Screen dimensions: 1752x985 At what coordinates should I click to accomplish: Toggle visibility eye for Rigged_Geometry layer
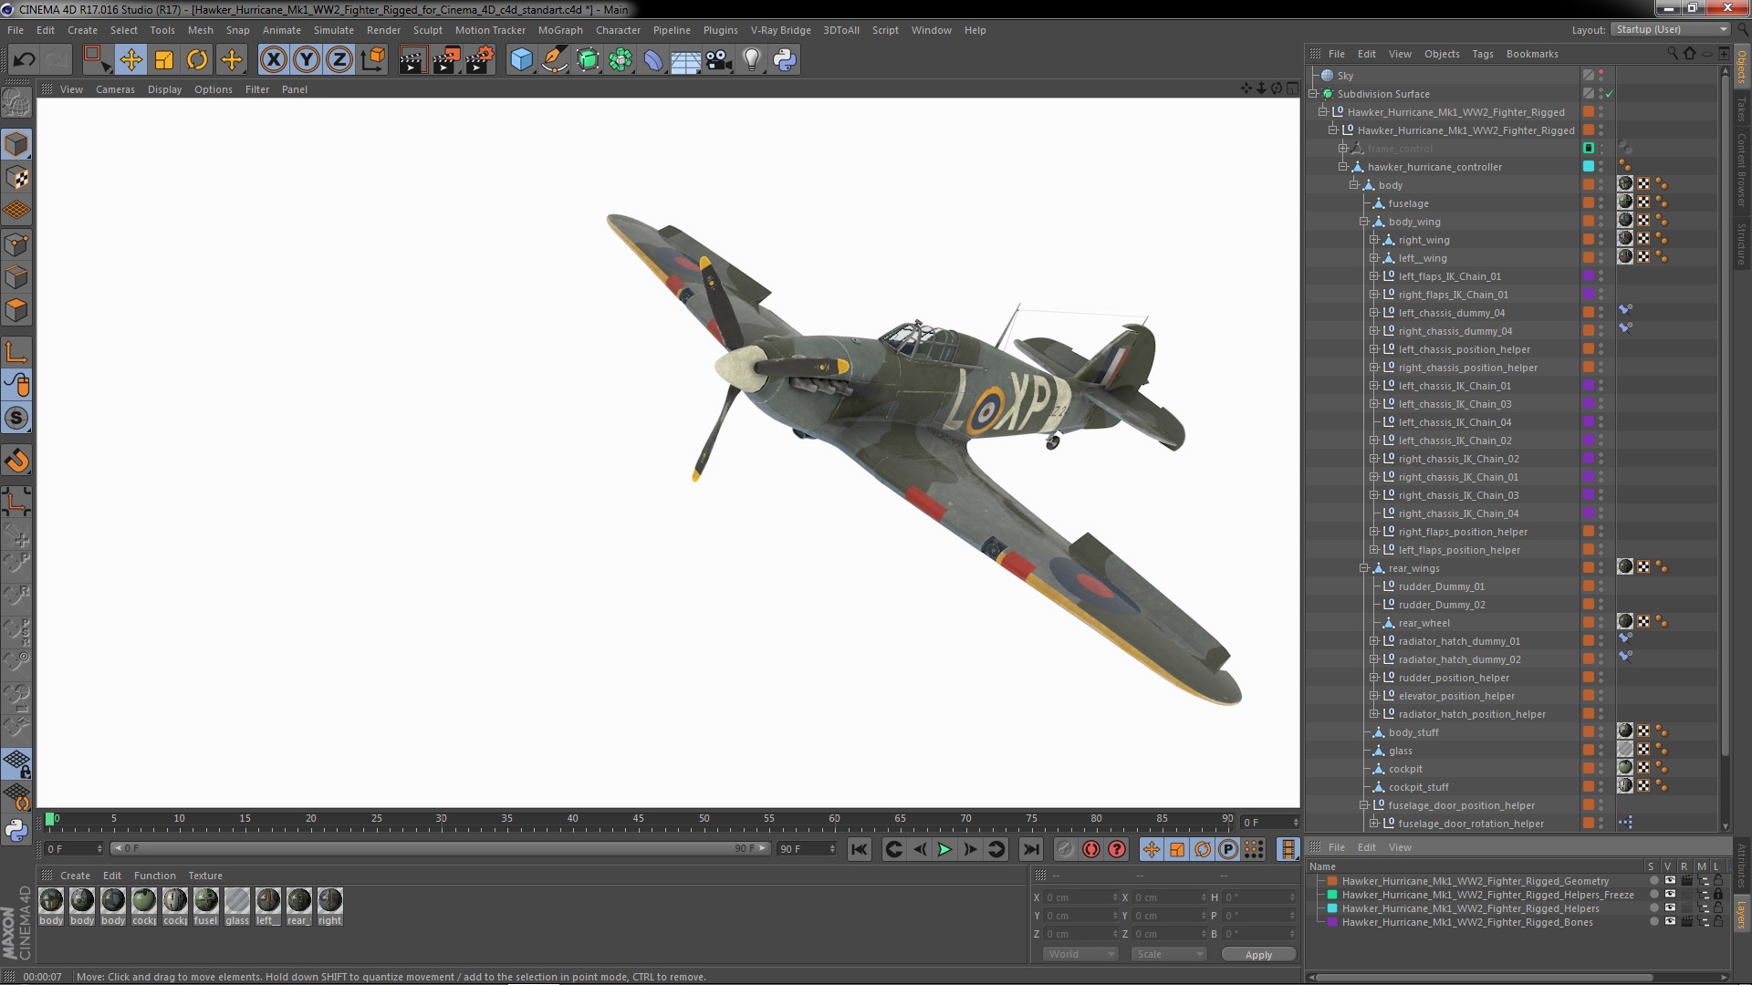pos(1669,881)
